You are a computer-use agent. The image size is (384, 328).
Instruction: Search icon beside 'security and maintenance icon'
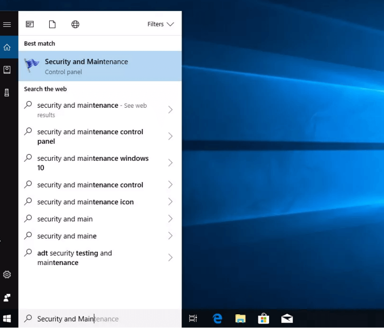(28, 201)
